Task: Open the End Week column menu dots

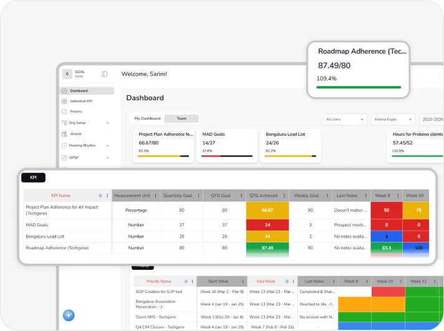Action: click(293, 282)
